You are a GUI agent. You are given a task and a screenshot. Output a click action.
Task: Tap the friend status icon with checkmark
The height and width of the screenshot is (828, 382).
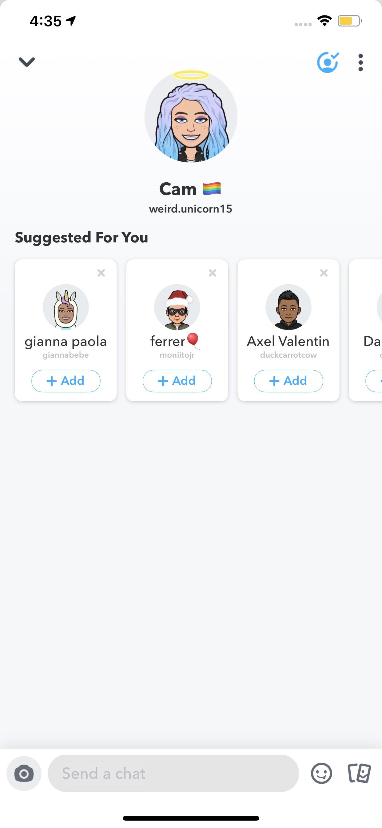click(x=328, y=62)
